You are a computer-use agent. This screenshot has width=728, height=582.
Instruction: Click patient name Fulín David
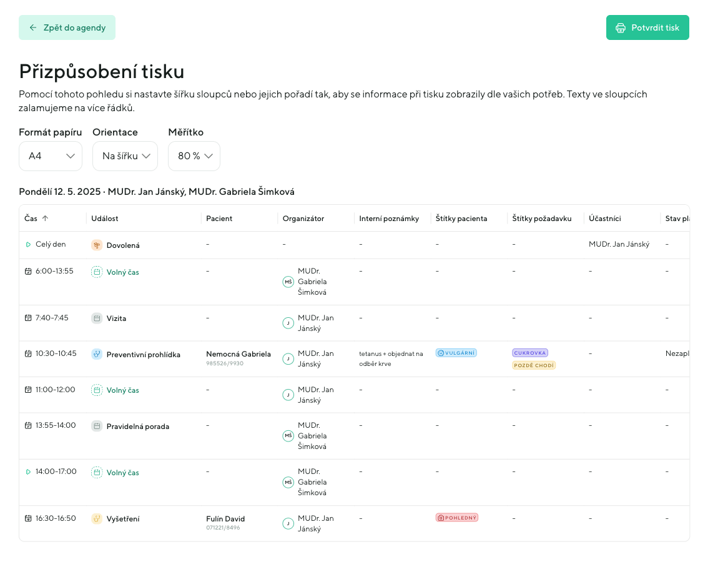[225, 519]
